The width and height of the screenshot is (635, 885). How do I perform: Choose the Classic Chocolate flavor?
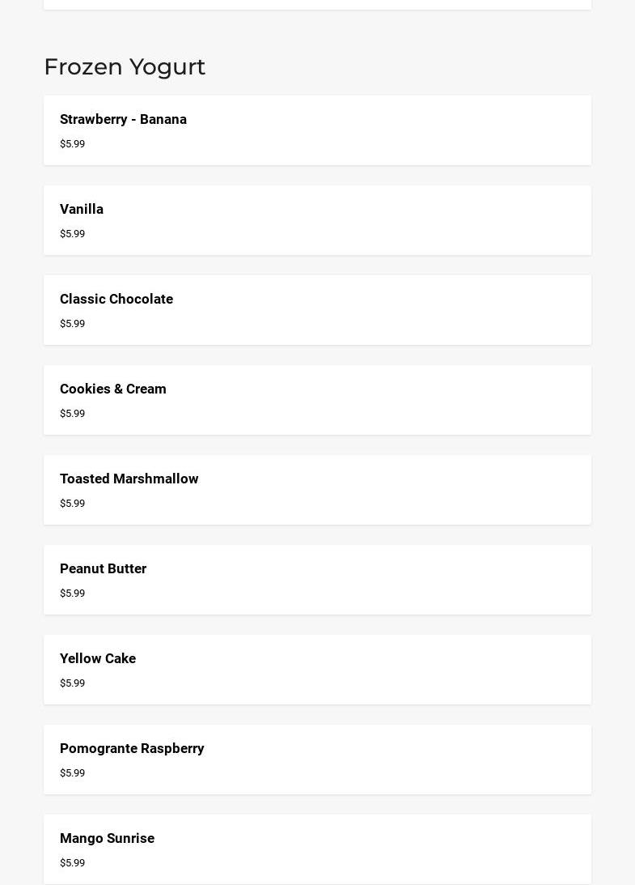click(116, 300)
